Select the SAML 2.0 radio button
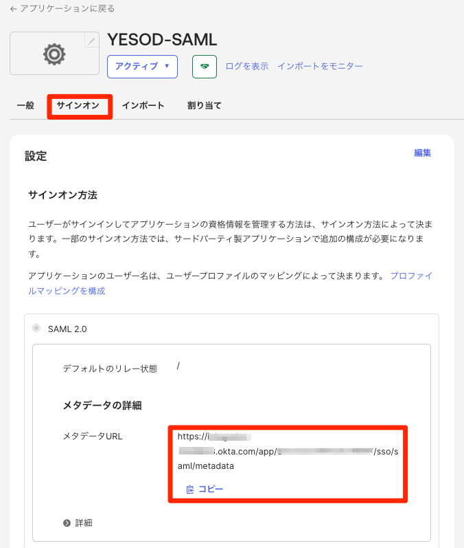Viewport: 464px width, 548px height. point(36,328)
